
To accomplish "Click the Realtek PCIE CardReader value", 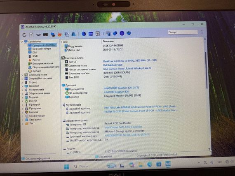I will 118,123.
